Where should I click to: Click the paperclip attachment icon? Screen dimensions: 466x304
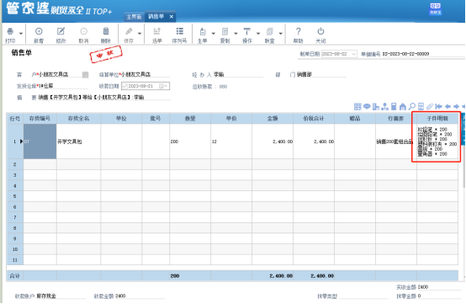[x=430, y=106]
